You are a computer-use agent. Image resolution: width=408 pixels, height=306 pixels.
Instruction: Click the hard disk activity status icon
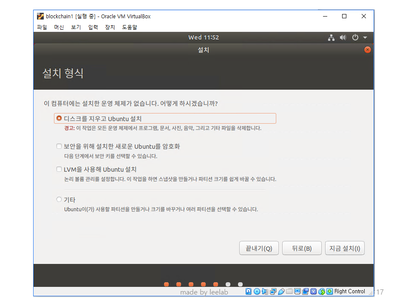[249, 292]
